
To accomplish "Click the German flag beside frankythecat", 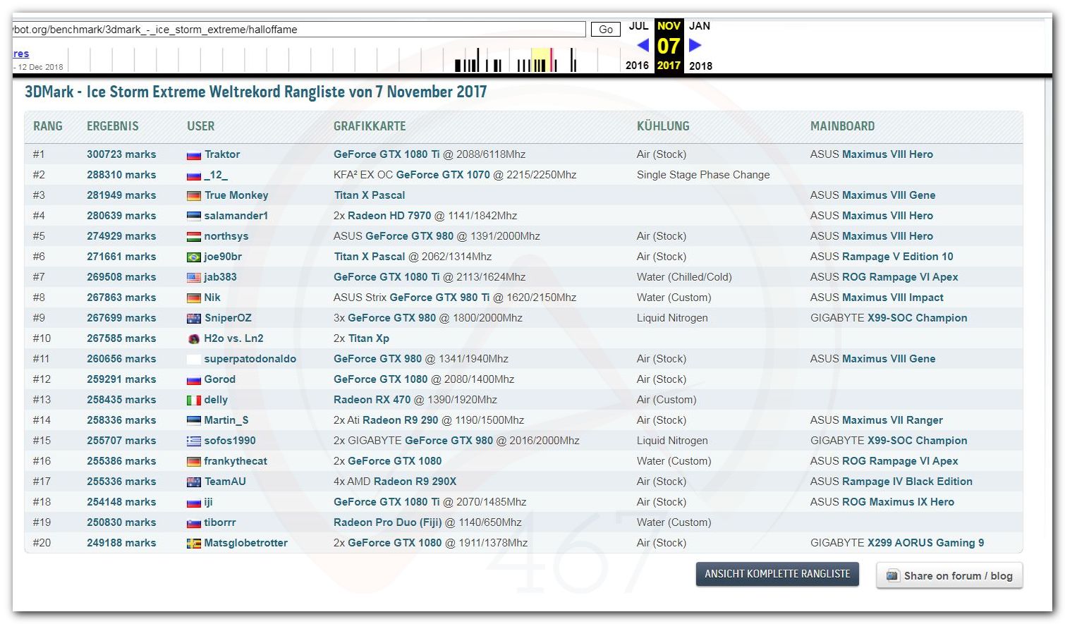I will click(194, 462).
